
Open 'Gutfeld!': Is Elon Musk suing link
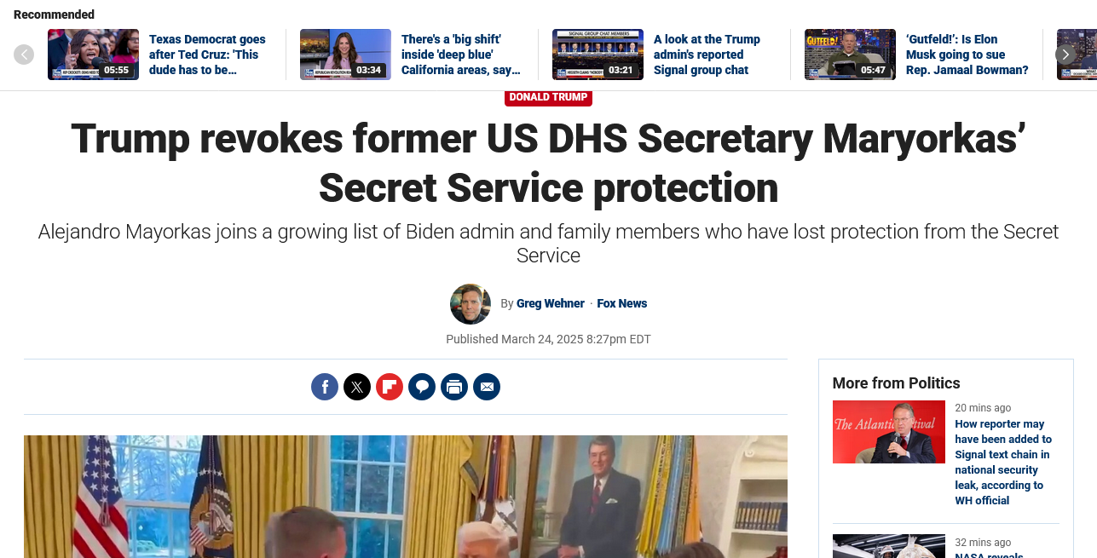(967, 55)
